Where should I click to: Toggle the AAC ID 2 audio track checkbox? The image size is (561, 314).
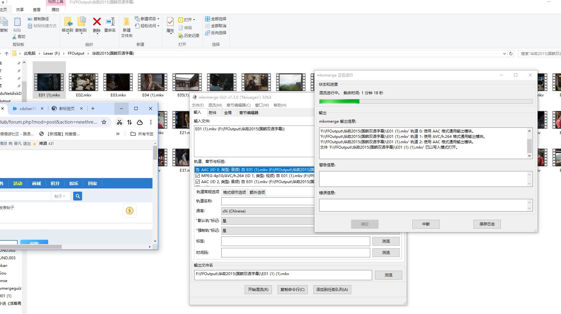(x=198, y=182)
